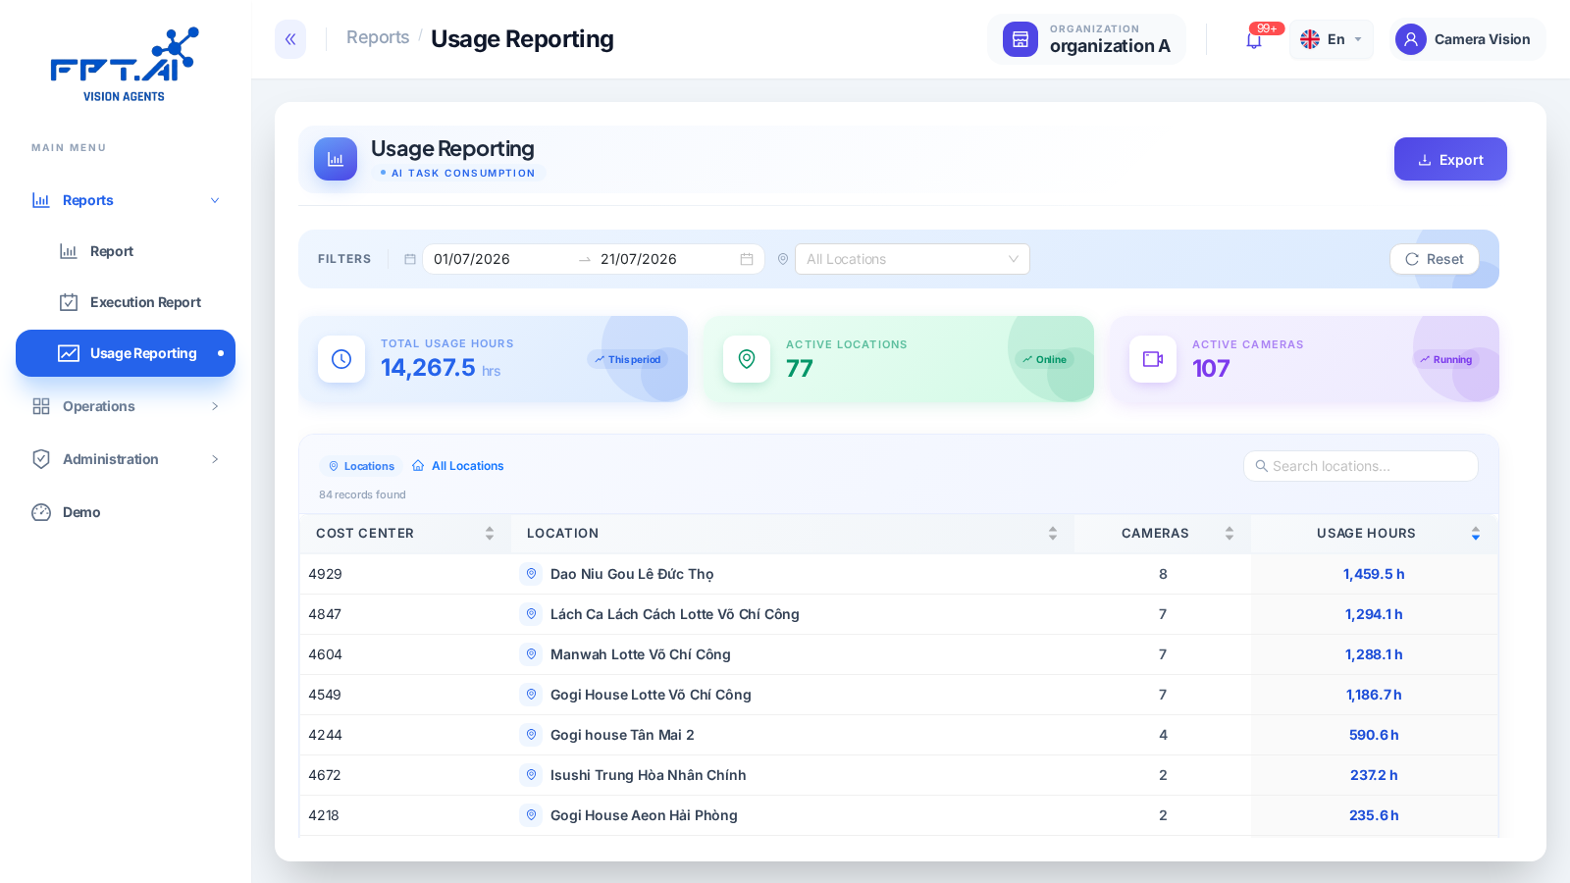Image resolution: width=1570 pixels, height=883 pixels.
Task: Click the location pin icon beside Isushi Trung Hòa Nhân Chính
Action: pos(531,775)
